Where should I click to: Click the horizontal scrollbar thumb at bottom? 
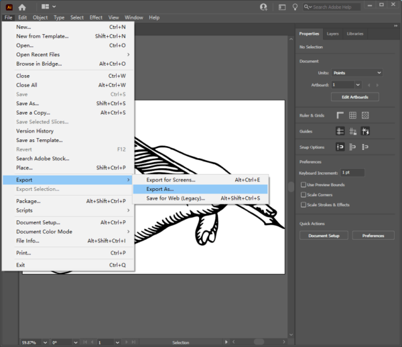(x=259, y=342)
